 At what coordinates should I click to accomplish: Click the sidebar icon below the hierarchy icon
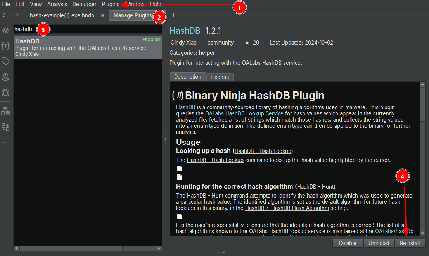(x=5, y=126)
